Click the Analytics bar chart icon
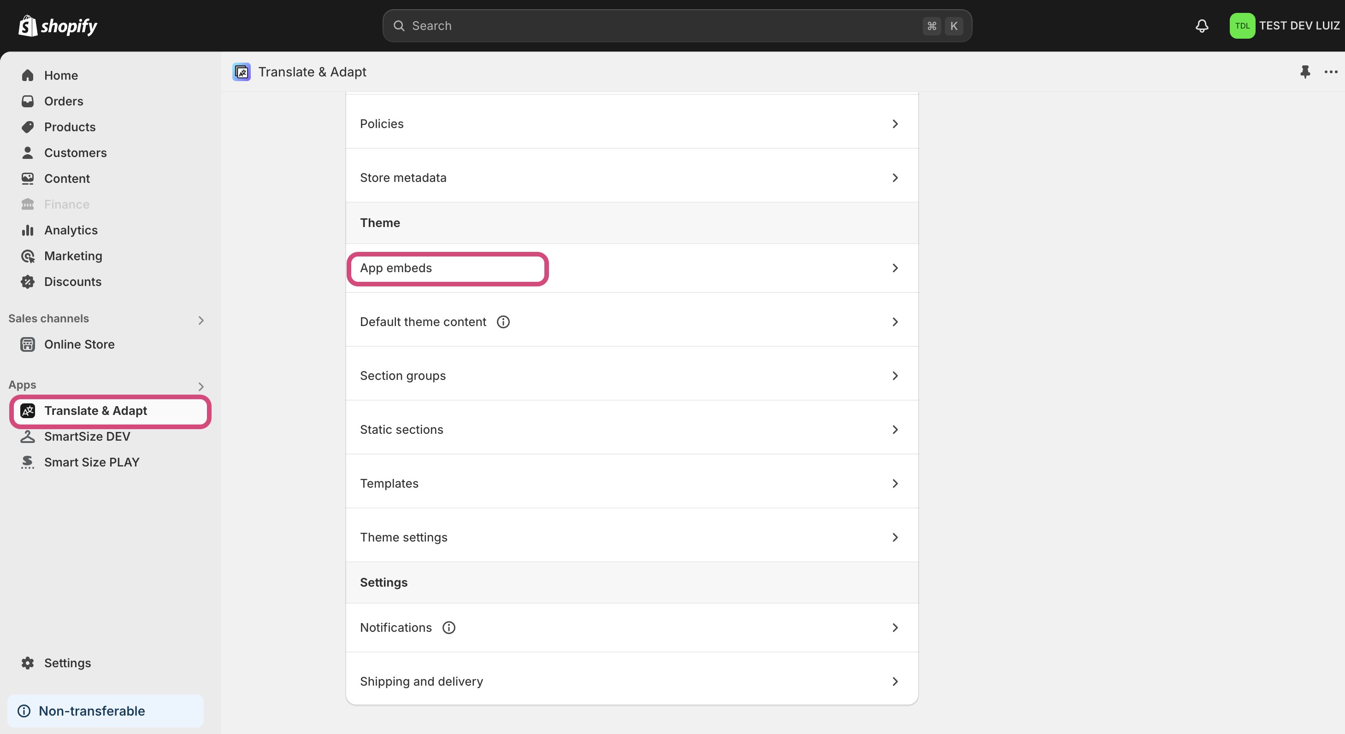The height and width of the screenshot is (734, 1345). point(28,230)
